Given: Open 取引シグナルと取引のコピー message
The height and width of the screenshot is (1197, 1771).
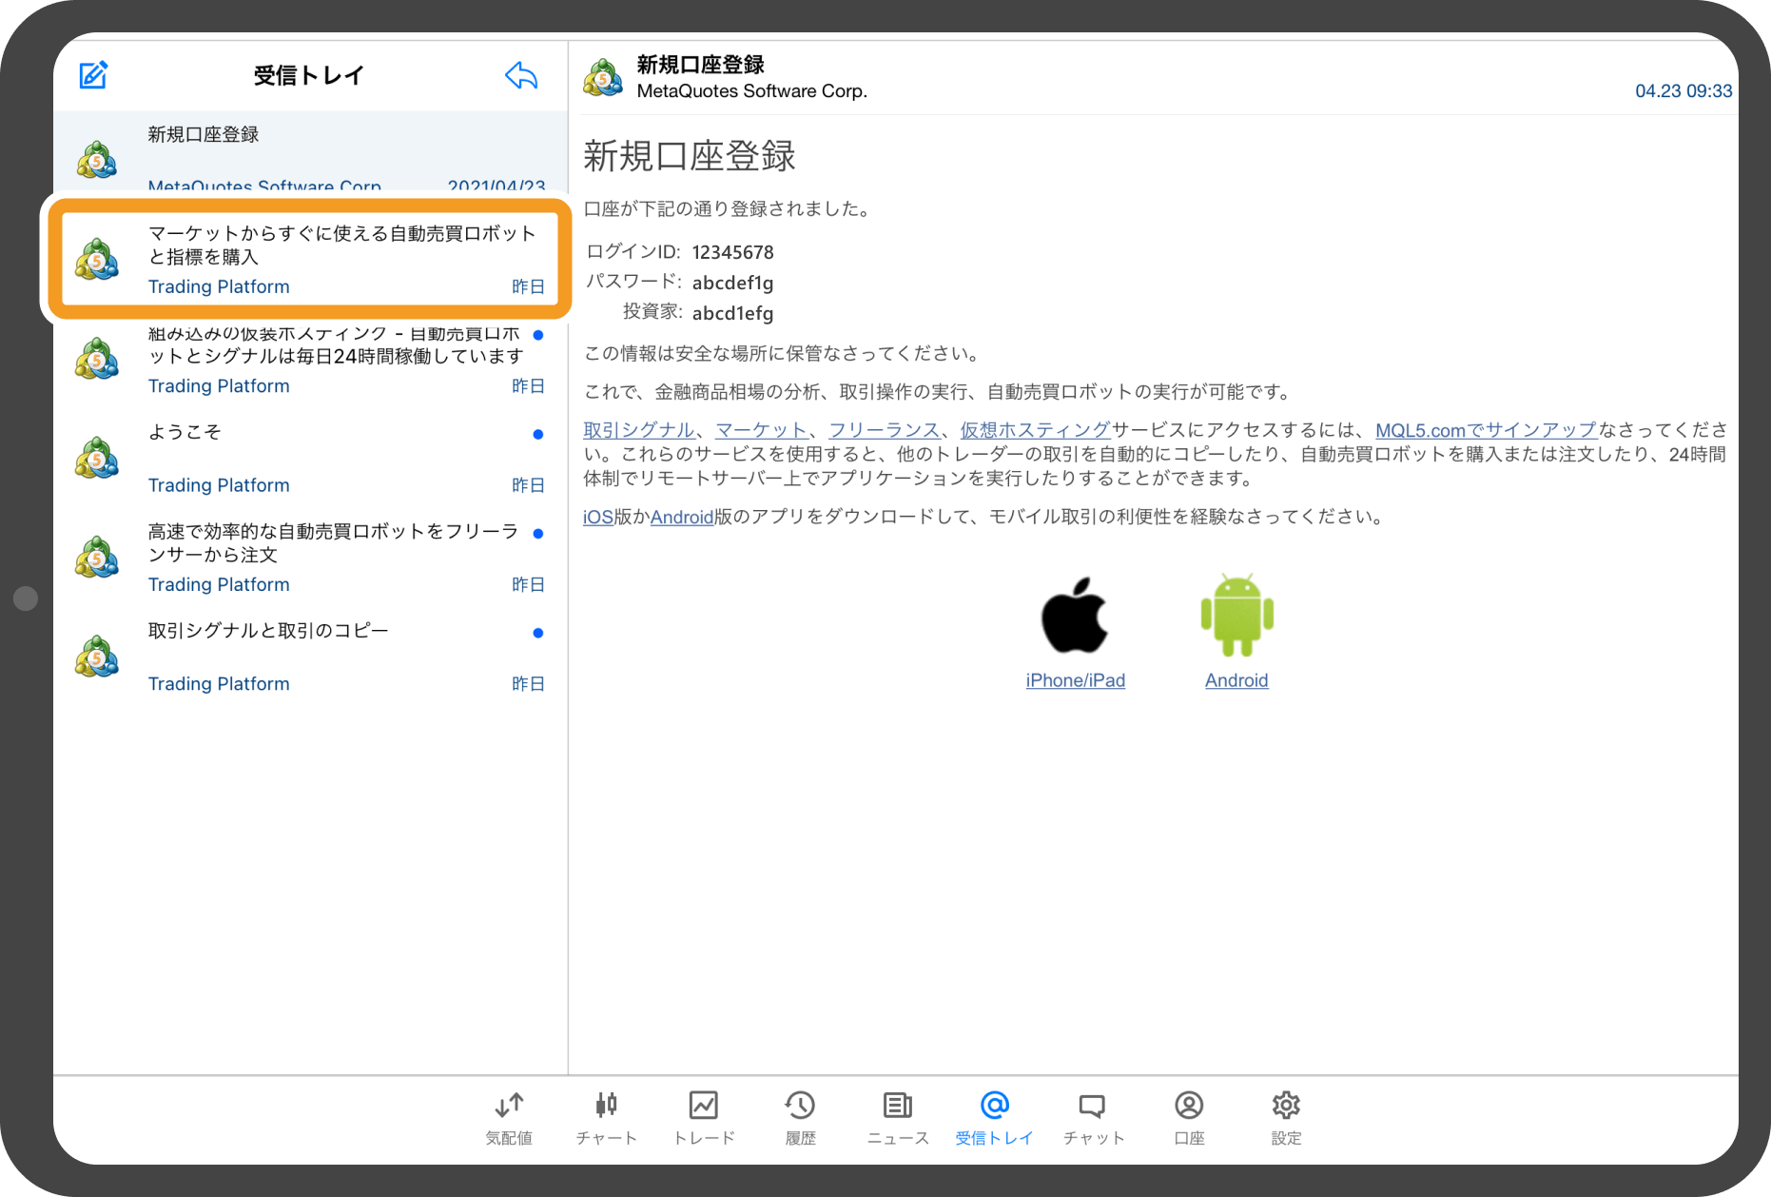Looking at the screenshot, I should (x=310, y=657).
